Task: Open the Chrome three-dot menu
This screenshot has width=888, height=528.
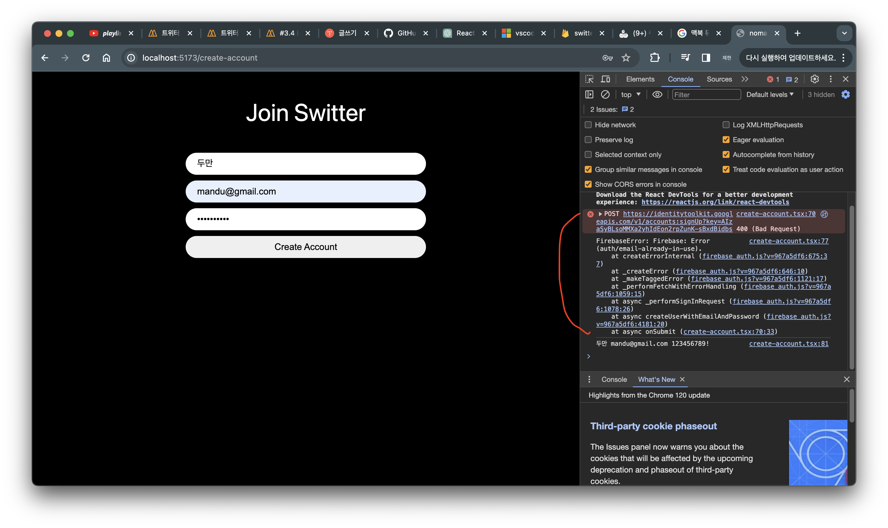Action: tap(843, 58)
